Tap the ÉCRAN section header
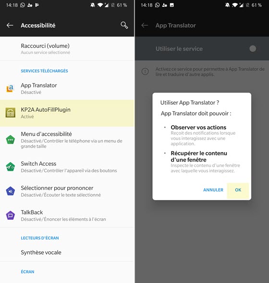Viewport: 269px width, 283px height. (x=27, y=271)
